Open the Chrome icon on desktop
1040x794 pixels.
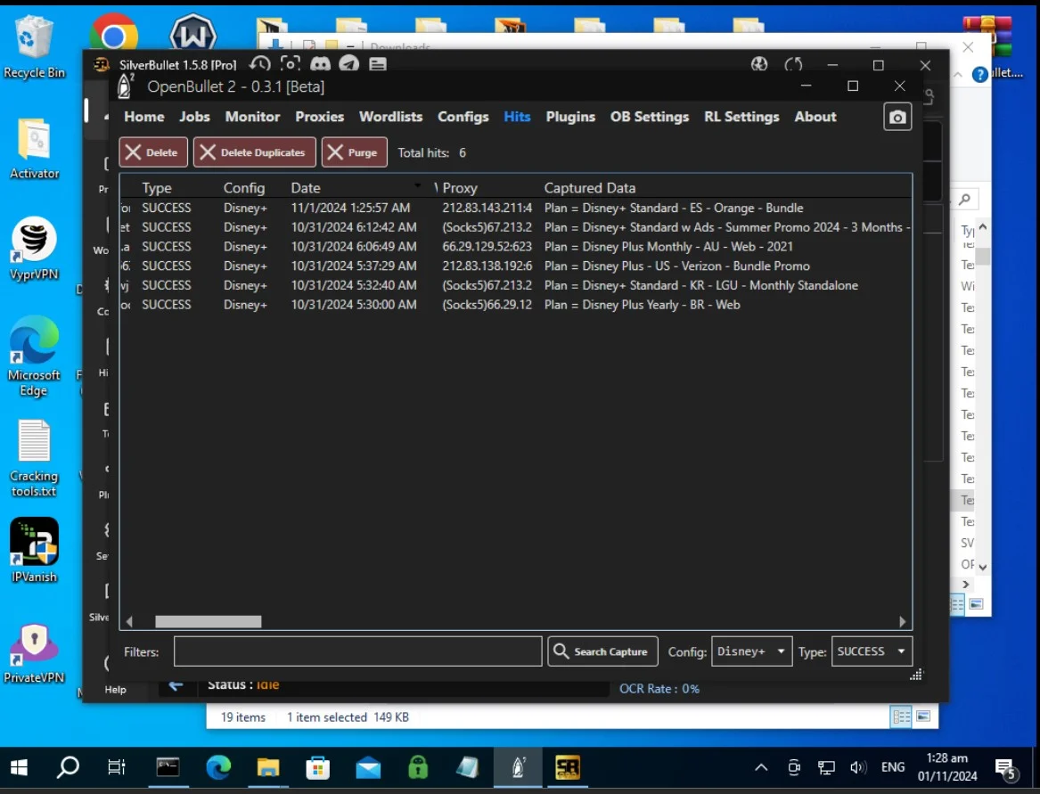click(x=113, y=31)
